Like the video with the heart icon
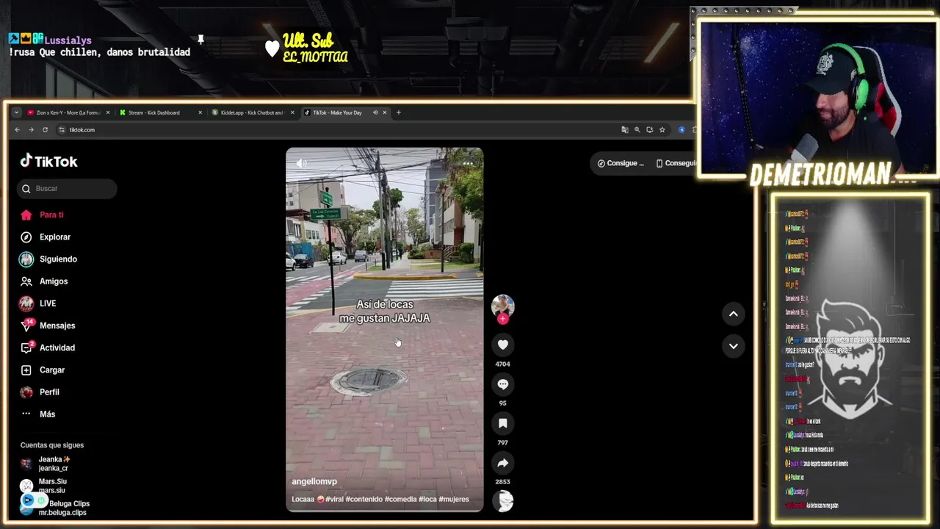The width and height of the screenshot is (940, 529). [502, 345]
